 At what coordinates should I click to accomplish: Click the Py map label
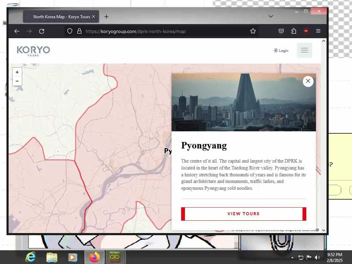[x=168, y=151]
